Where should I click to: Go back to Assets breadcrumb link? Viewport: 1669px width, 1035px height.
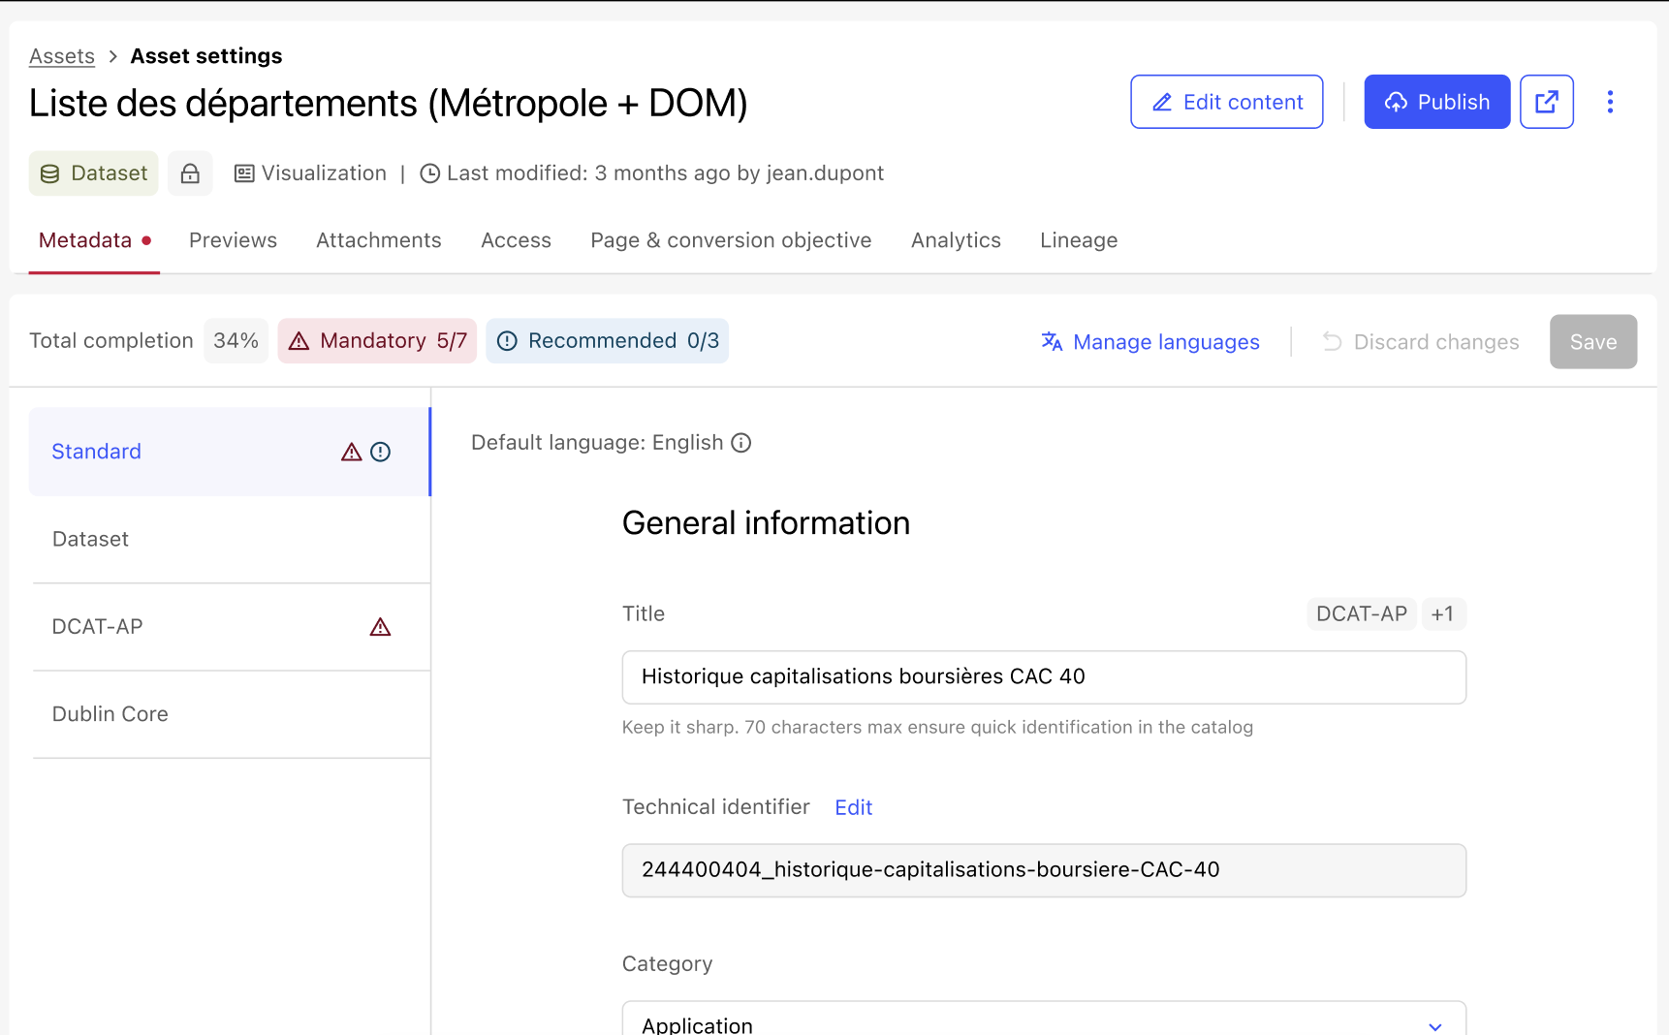[x=62, y=56]
